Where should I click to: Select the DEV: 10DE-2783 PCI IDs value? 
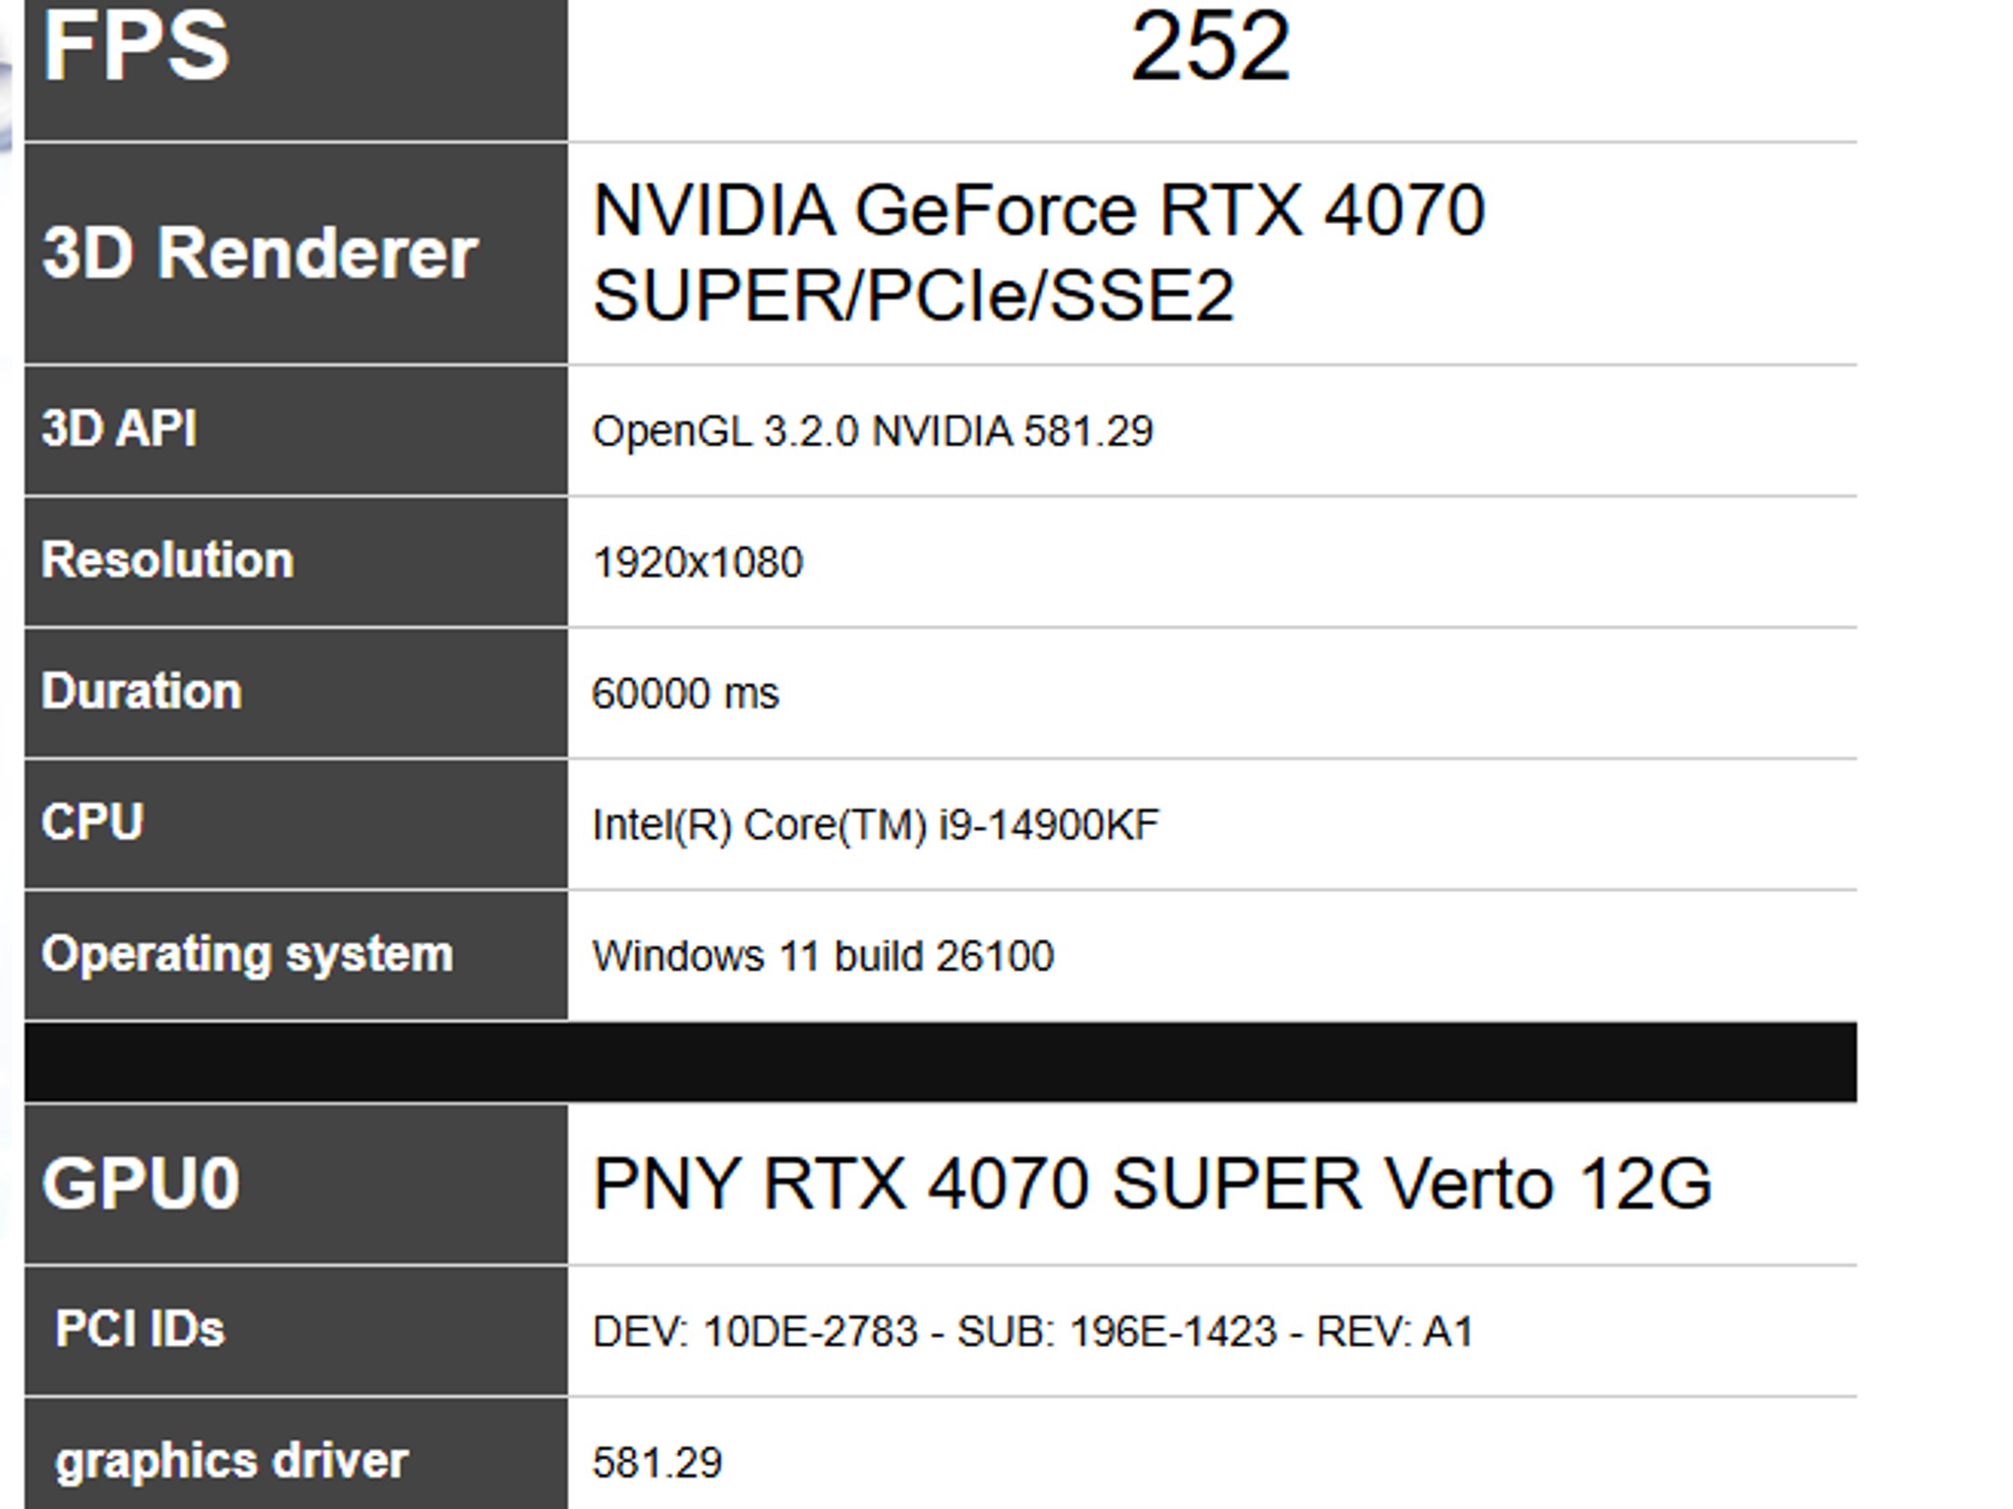coord(1033,1332)
